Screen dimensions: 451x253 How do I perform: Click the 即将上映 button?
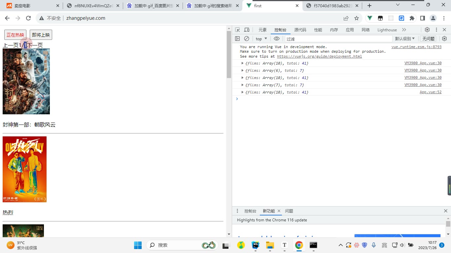click(x=41, y=35)
